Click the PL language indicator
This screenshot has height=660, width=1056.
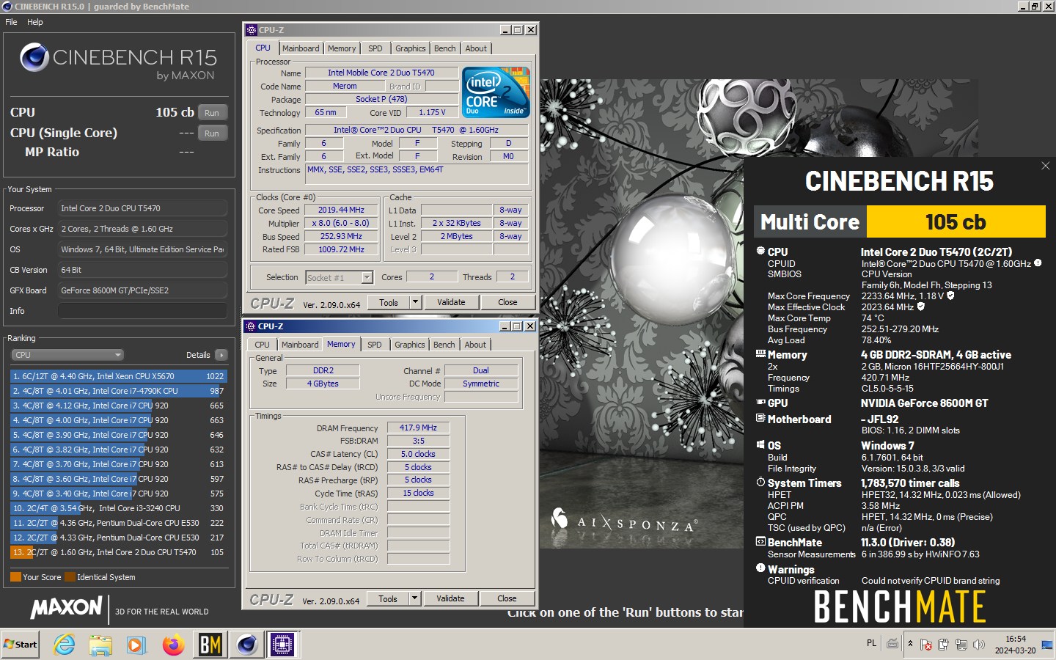(x=871, y=643)
